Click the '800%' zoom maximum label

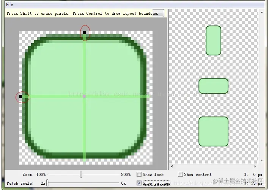tap(126, 174)
